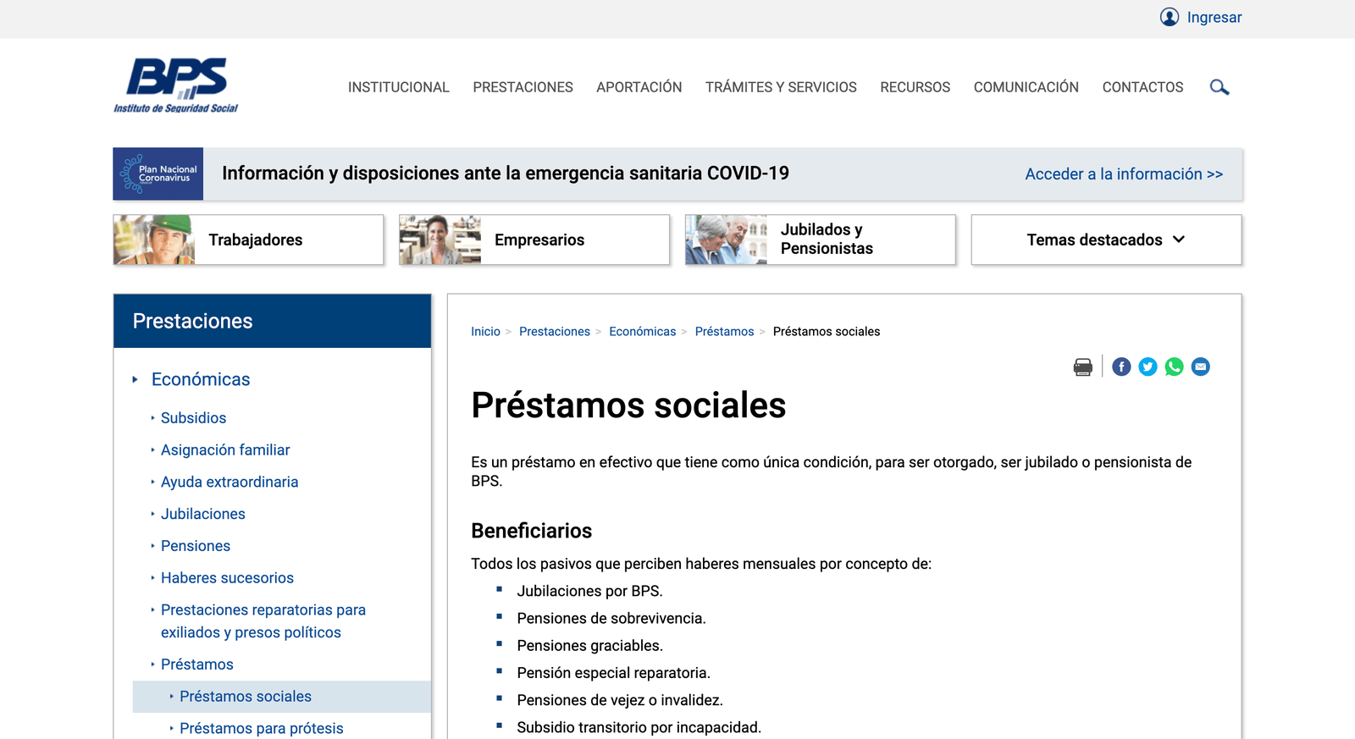This screenshot has width=1355, height=739.
Task: Follow the Acceder a la información link
Action: (1124, 174)
